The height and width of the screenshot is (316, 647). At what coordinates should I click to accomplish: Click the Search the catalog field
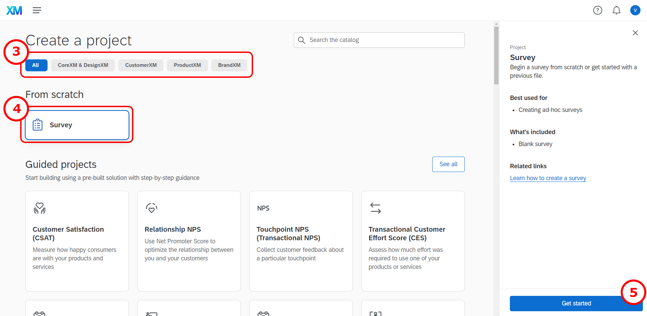point(383,40)
